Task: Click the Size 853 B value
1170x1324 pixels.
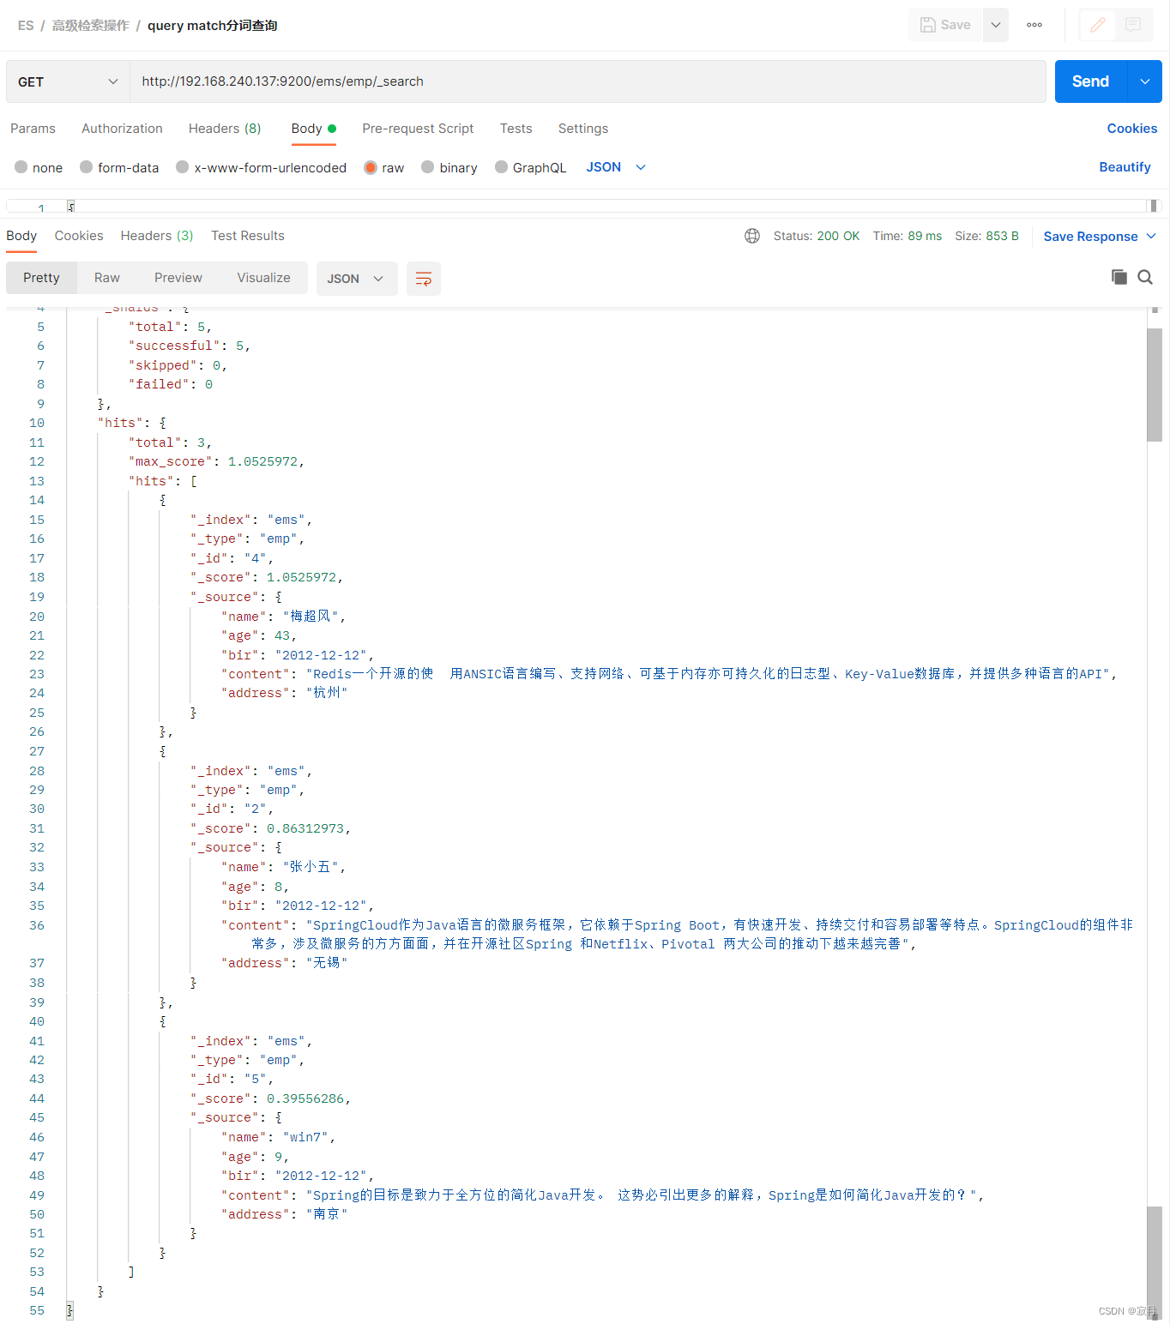Action: pyautogui.click(x=987, y=236)
